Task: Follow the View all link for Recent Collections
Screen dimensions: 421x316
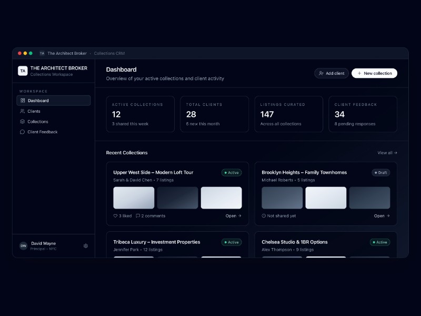Action: [x=387, y=153]
